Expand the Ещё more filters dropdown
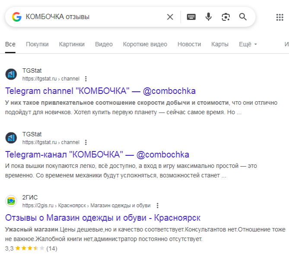This screenshot has width=289, height=254. click(x=248, y=44)
